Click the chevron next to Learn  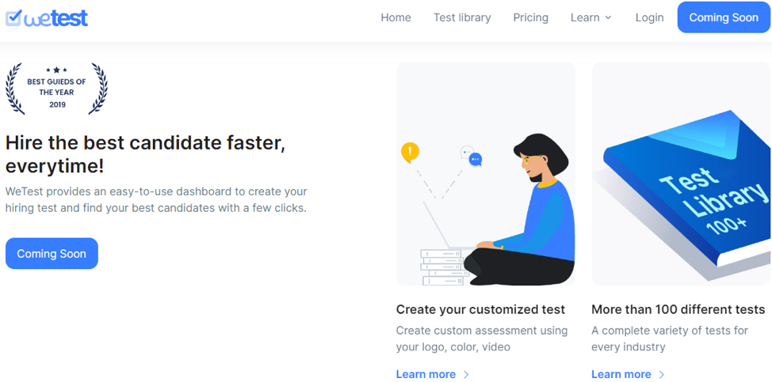tap(609, 17)
